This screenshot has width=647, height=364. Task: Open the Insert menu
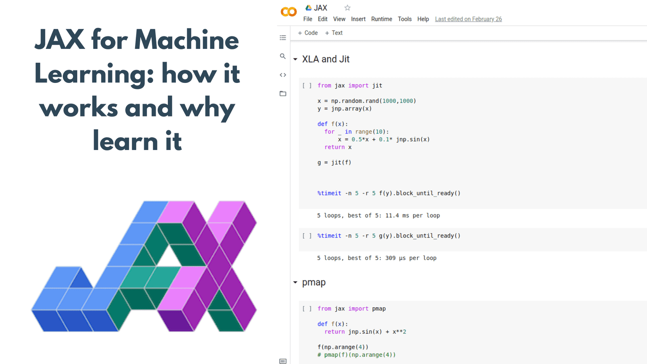(358, 19)
